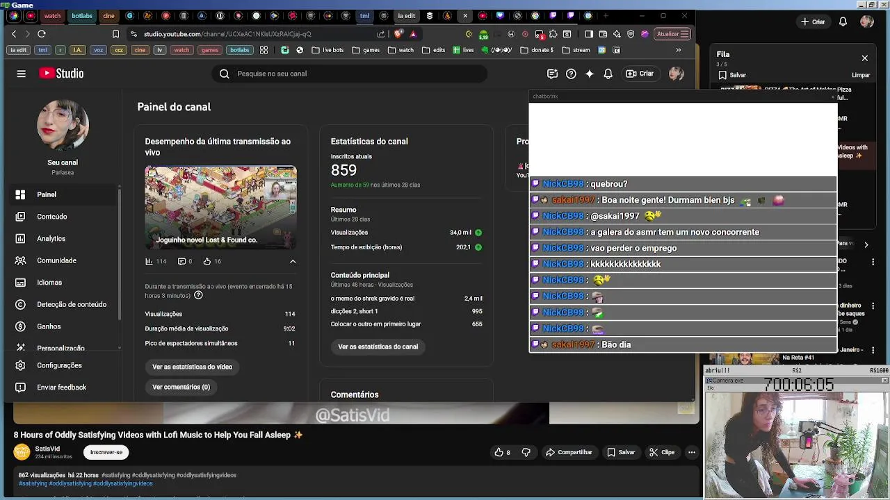This screenshot has height=500, width=890.
Task: Click Salvar in the Fila queue panel
Action: coord(732,75)
